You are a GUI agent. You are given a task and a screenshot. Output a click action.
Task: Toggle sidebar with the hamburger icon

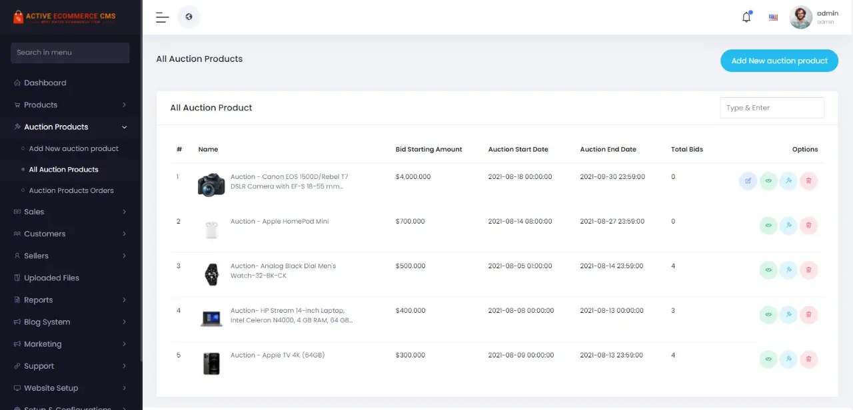(x=162, y=17)
